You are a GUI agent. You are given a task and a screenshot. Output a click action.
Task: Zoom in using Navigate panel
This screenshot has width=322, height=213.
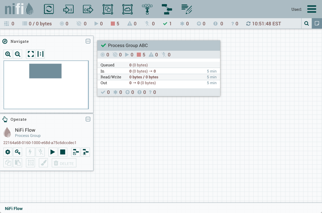[8, 54]
